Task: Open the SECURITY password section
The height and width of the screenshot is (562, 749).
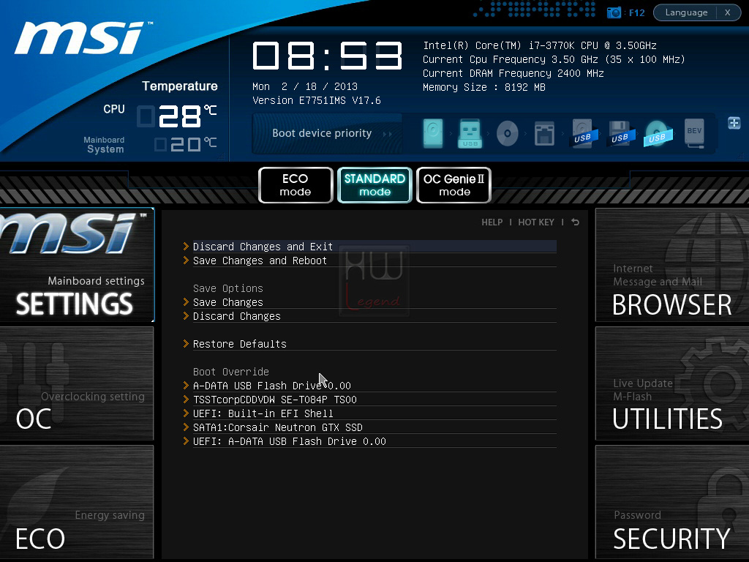Action: click(x=672, y=502)
